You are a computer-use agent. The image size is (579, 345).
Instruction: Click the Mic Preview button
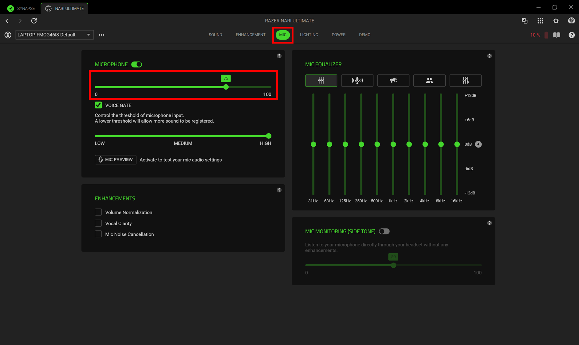116,160
